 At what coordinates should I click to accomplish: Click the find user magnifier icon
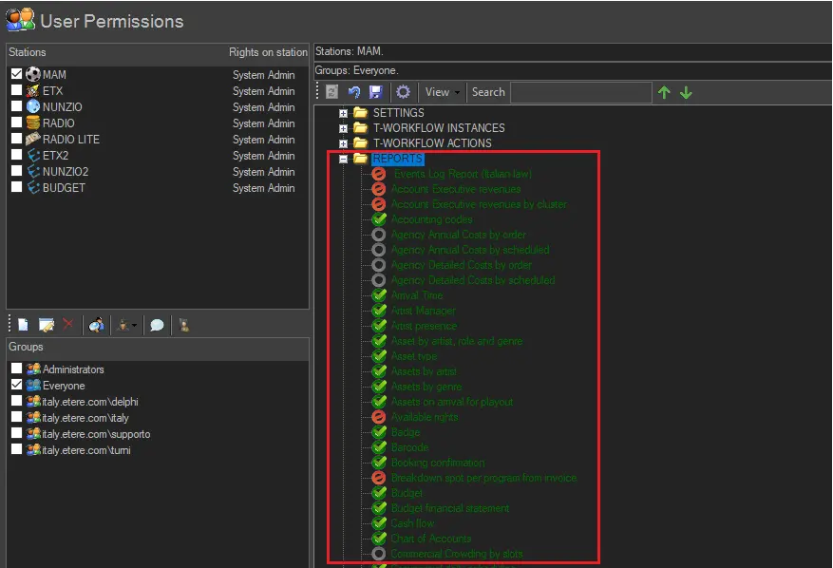pyautogui.click(x=96, y=325)
